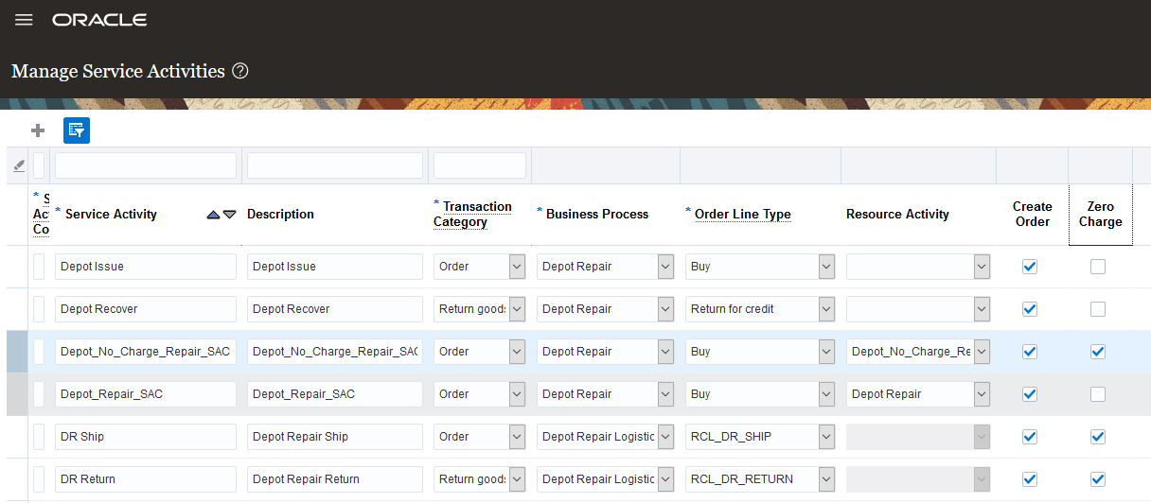Click the Service Activity filter field
The width and height of the screenshot is (1151, 503).
click(146, 165)
